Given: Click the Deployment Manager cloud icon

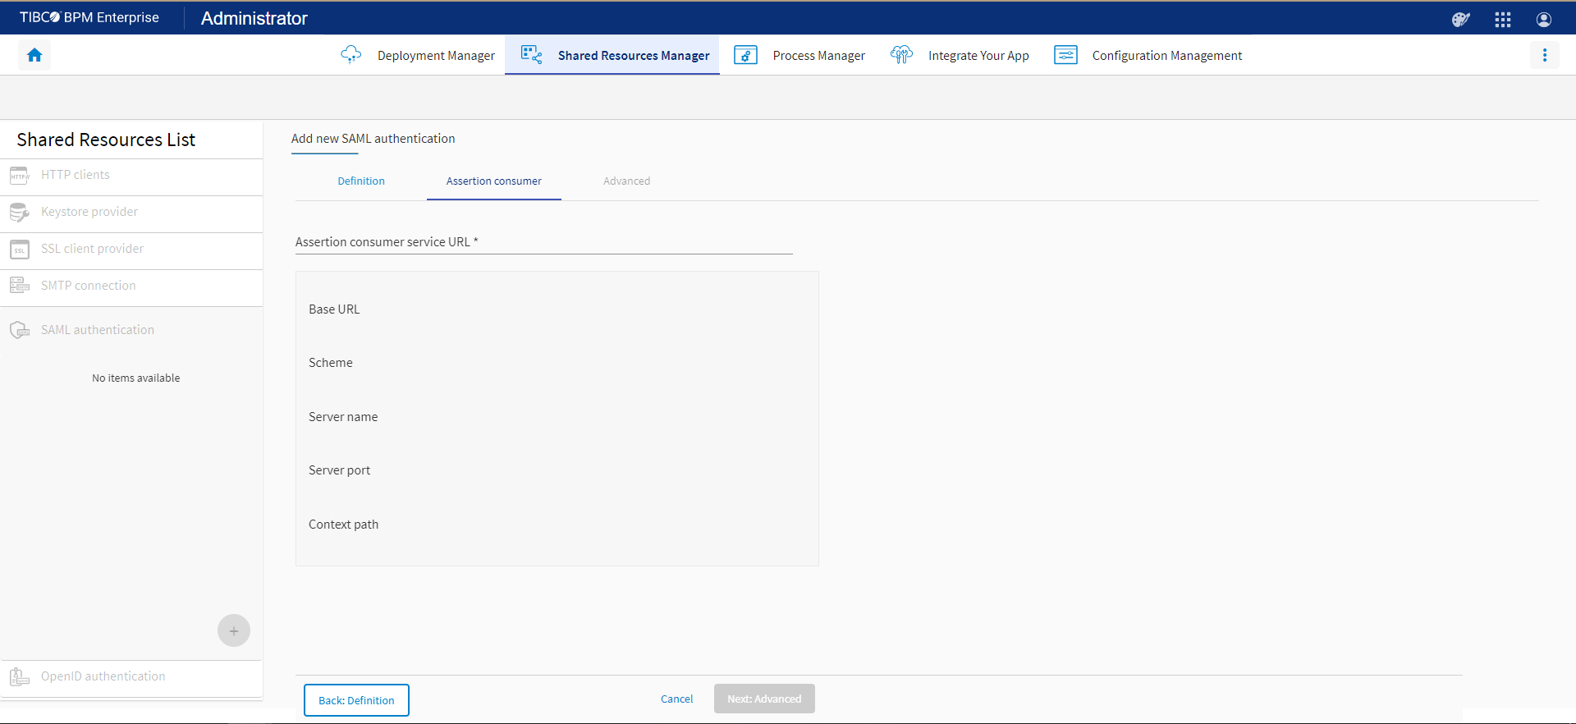Looking at the screenshot, I should point(350,55).
